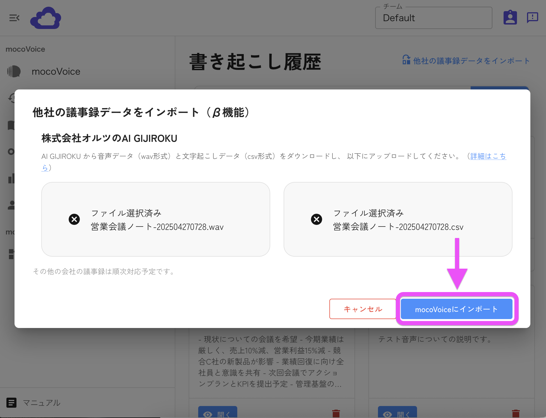Click file name 営業会議ノート-202504270728.csv
546x418 pixels.
coord(398,227)
